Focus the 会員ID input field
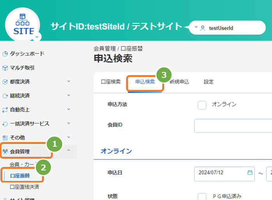The image size is (272, 200). tap(233, 126)
